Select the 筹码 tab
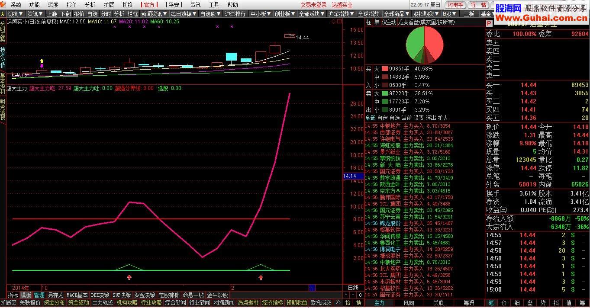Viewport: 590px width, 308px height. click(x=469, y=303)
